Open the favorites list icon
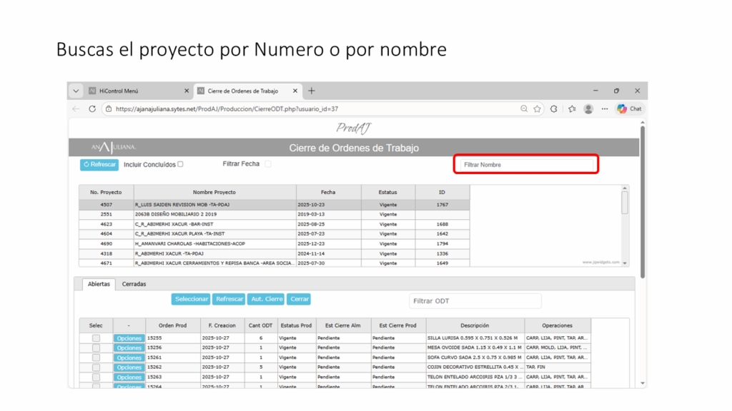 [x=572, y=109]
